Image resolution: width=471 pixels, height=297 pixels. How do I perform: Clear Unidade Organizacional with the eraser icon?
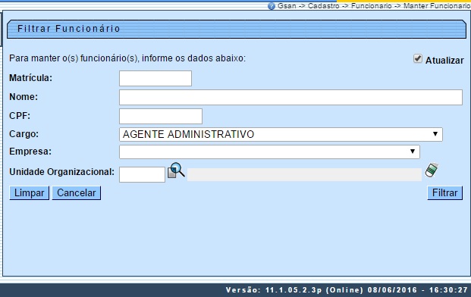pos(432,170)
